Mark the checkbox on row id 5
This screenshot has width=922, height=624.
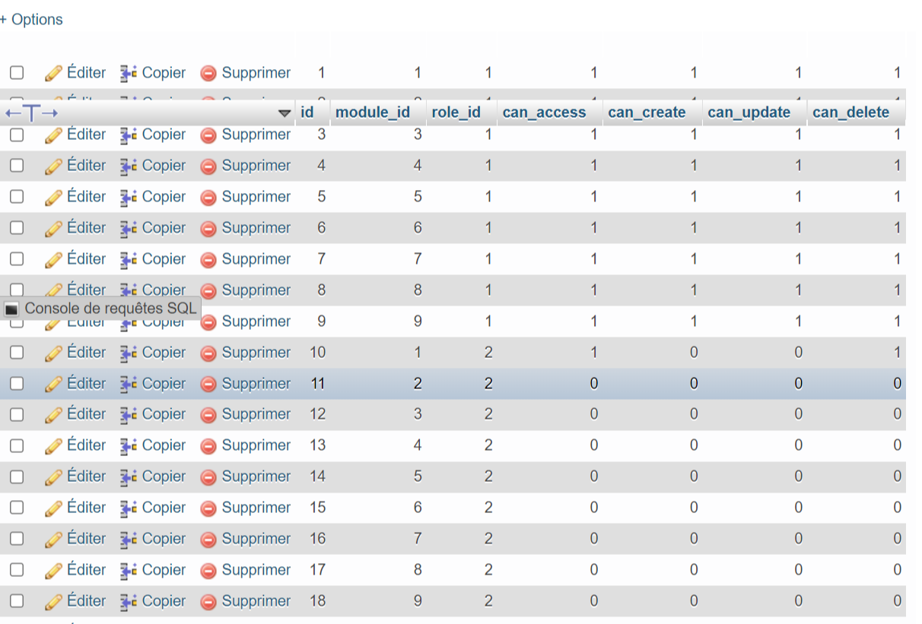(x=17, y=197)
